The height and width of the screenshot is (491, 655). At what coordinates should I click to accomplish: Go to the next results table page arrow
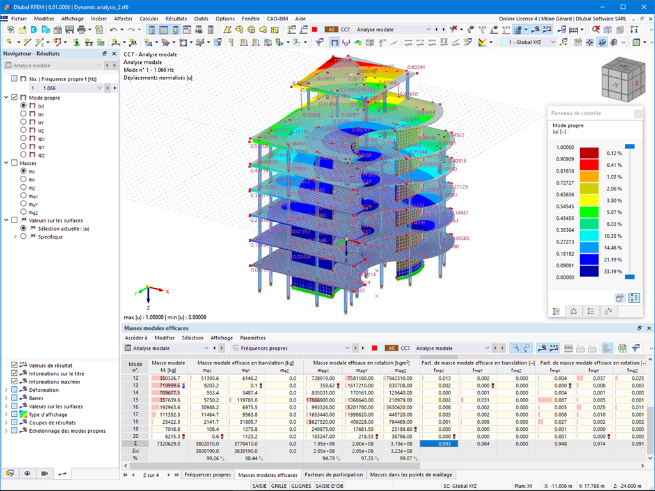click(x=169, y=475)
